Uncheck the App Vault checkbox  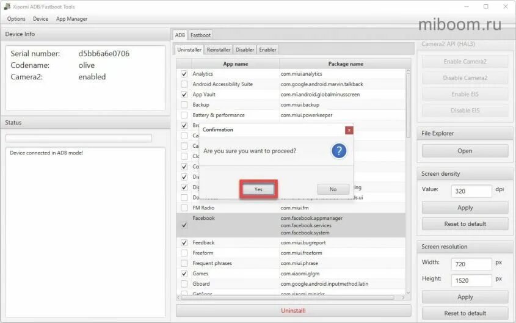pyautogui.click(x=184, y=95)
